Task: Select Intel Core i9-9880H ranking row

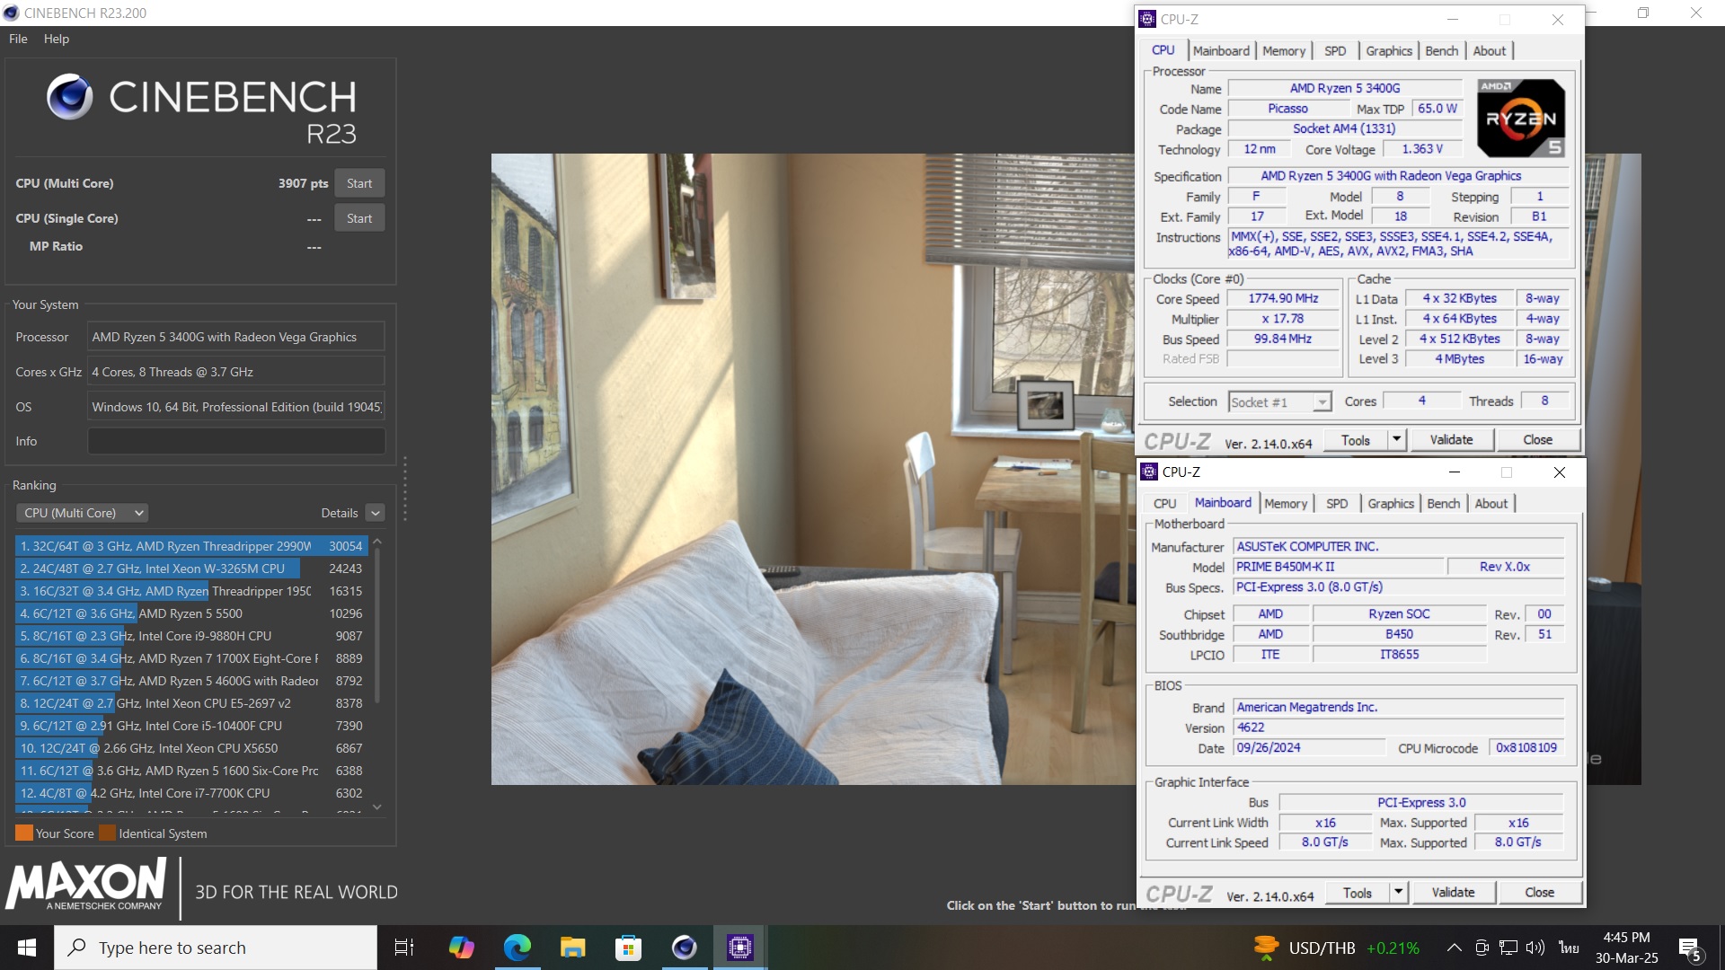Action: (191, 636)
